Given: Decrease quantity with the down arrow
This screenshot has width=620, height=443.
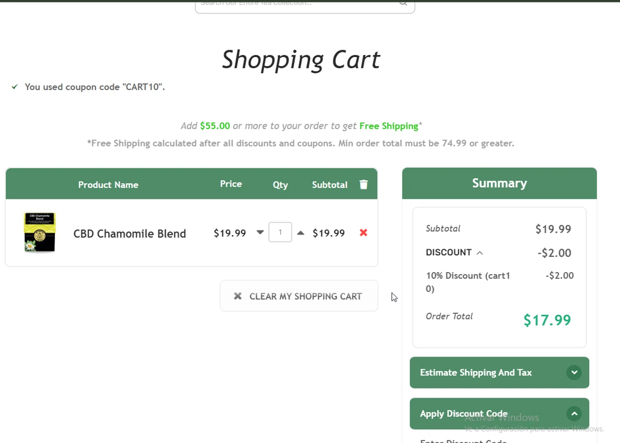Looking at the screenshot, I should [x=260, y=232].
